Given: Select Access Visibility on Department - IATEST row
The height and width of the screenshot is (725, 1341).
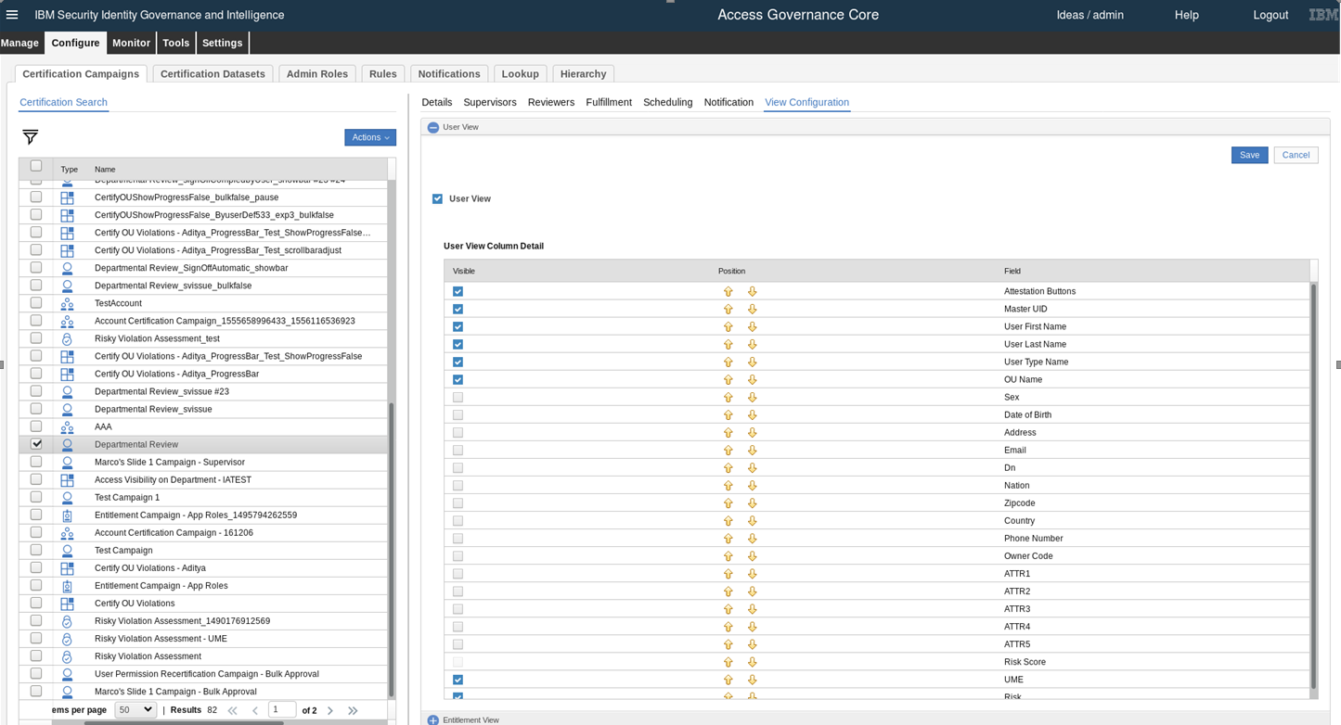Looking at the screenshot, I should (x=204, y=479).
